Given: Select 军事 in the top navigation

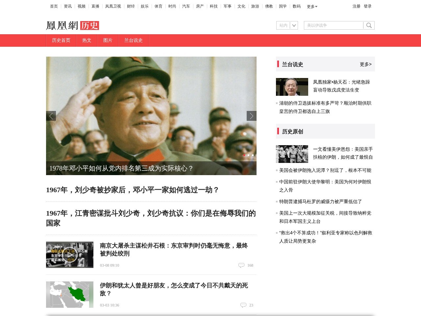Looking at the screenshot, I should pos(227,6).
